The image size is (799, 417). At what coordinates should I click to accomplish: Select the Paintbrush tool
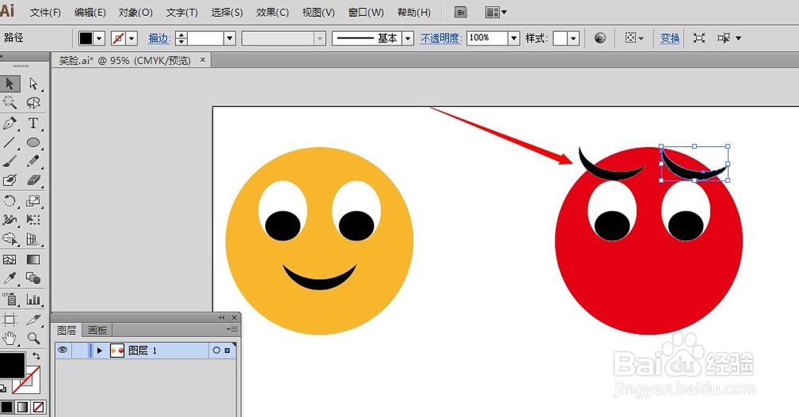click(x=10, y=161)
